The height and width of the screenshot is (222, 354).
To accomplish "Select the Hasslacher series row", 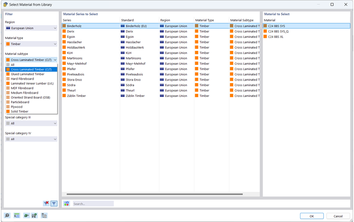I will click(161, 42).
